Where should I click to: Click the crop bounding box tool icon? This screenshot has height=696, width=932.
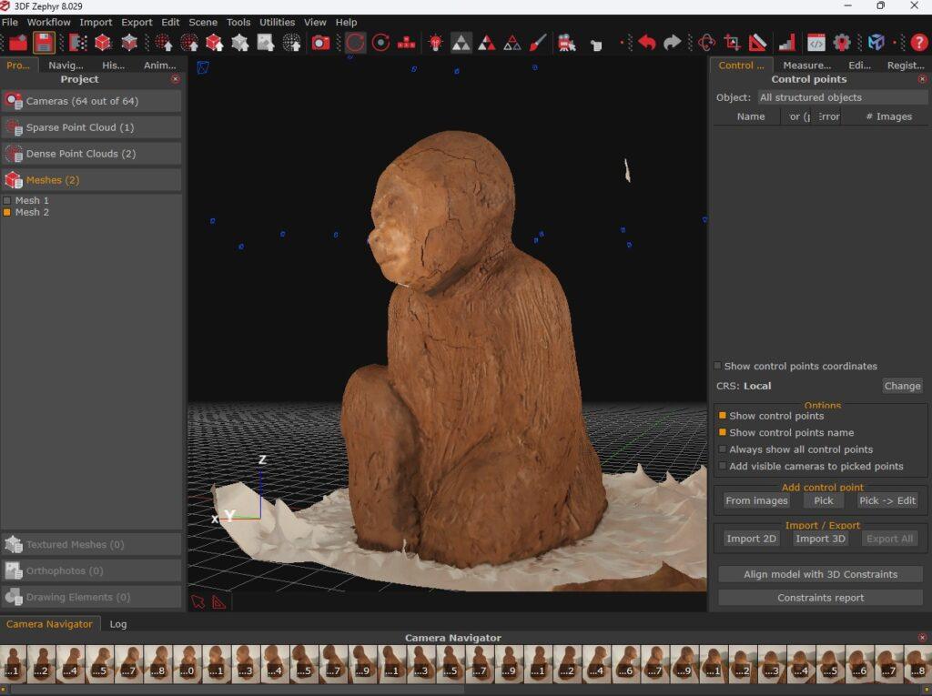tap(732, 42)
